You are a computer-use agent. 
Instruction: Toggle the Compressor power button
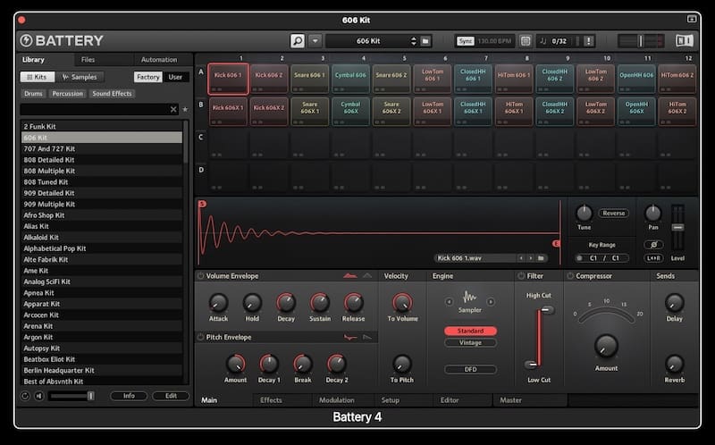click(x=570, y=276)
